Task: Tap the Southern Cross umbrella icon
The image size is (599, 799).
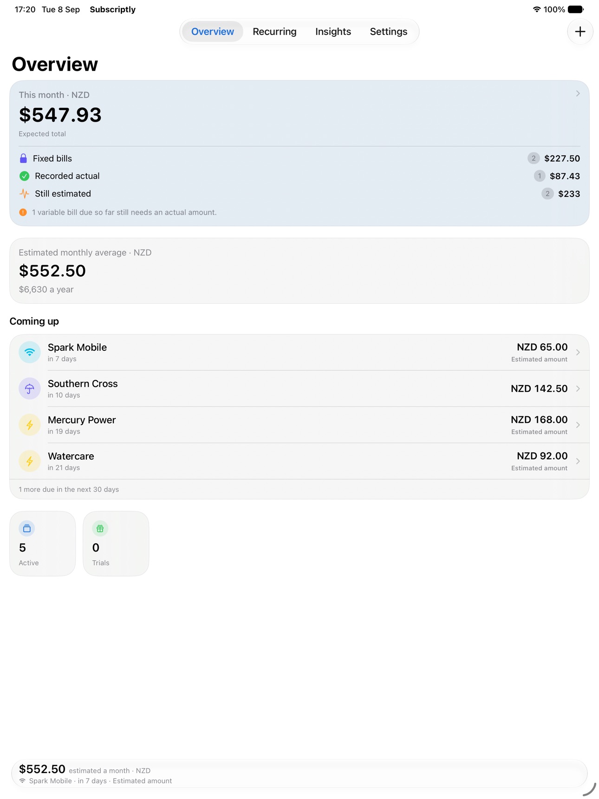Action: click(x=30, y=389)
